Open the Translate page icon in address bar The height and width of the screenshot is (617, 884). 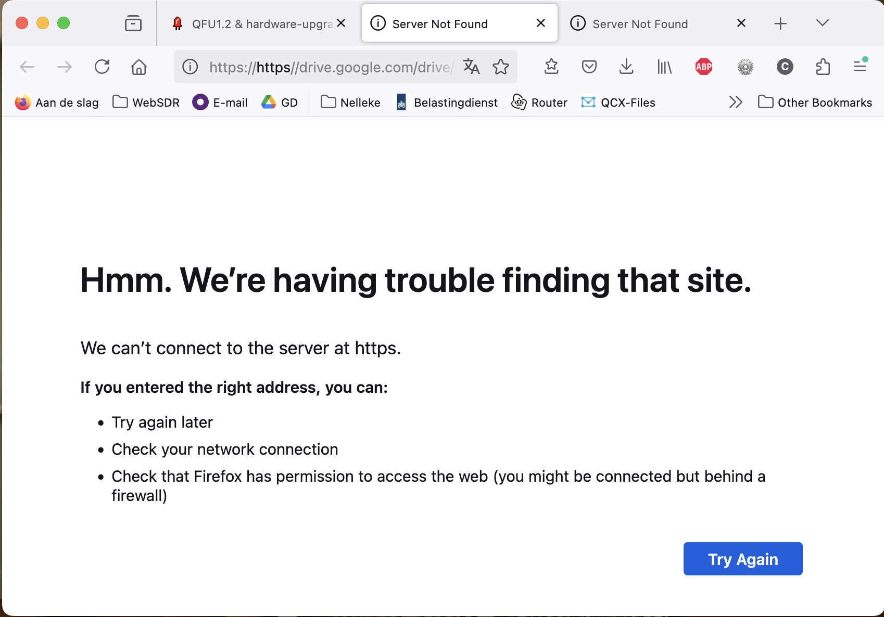472,67
